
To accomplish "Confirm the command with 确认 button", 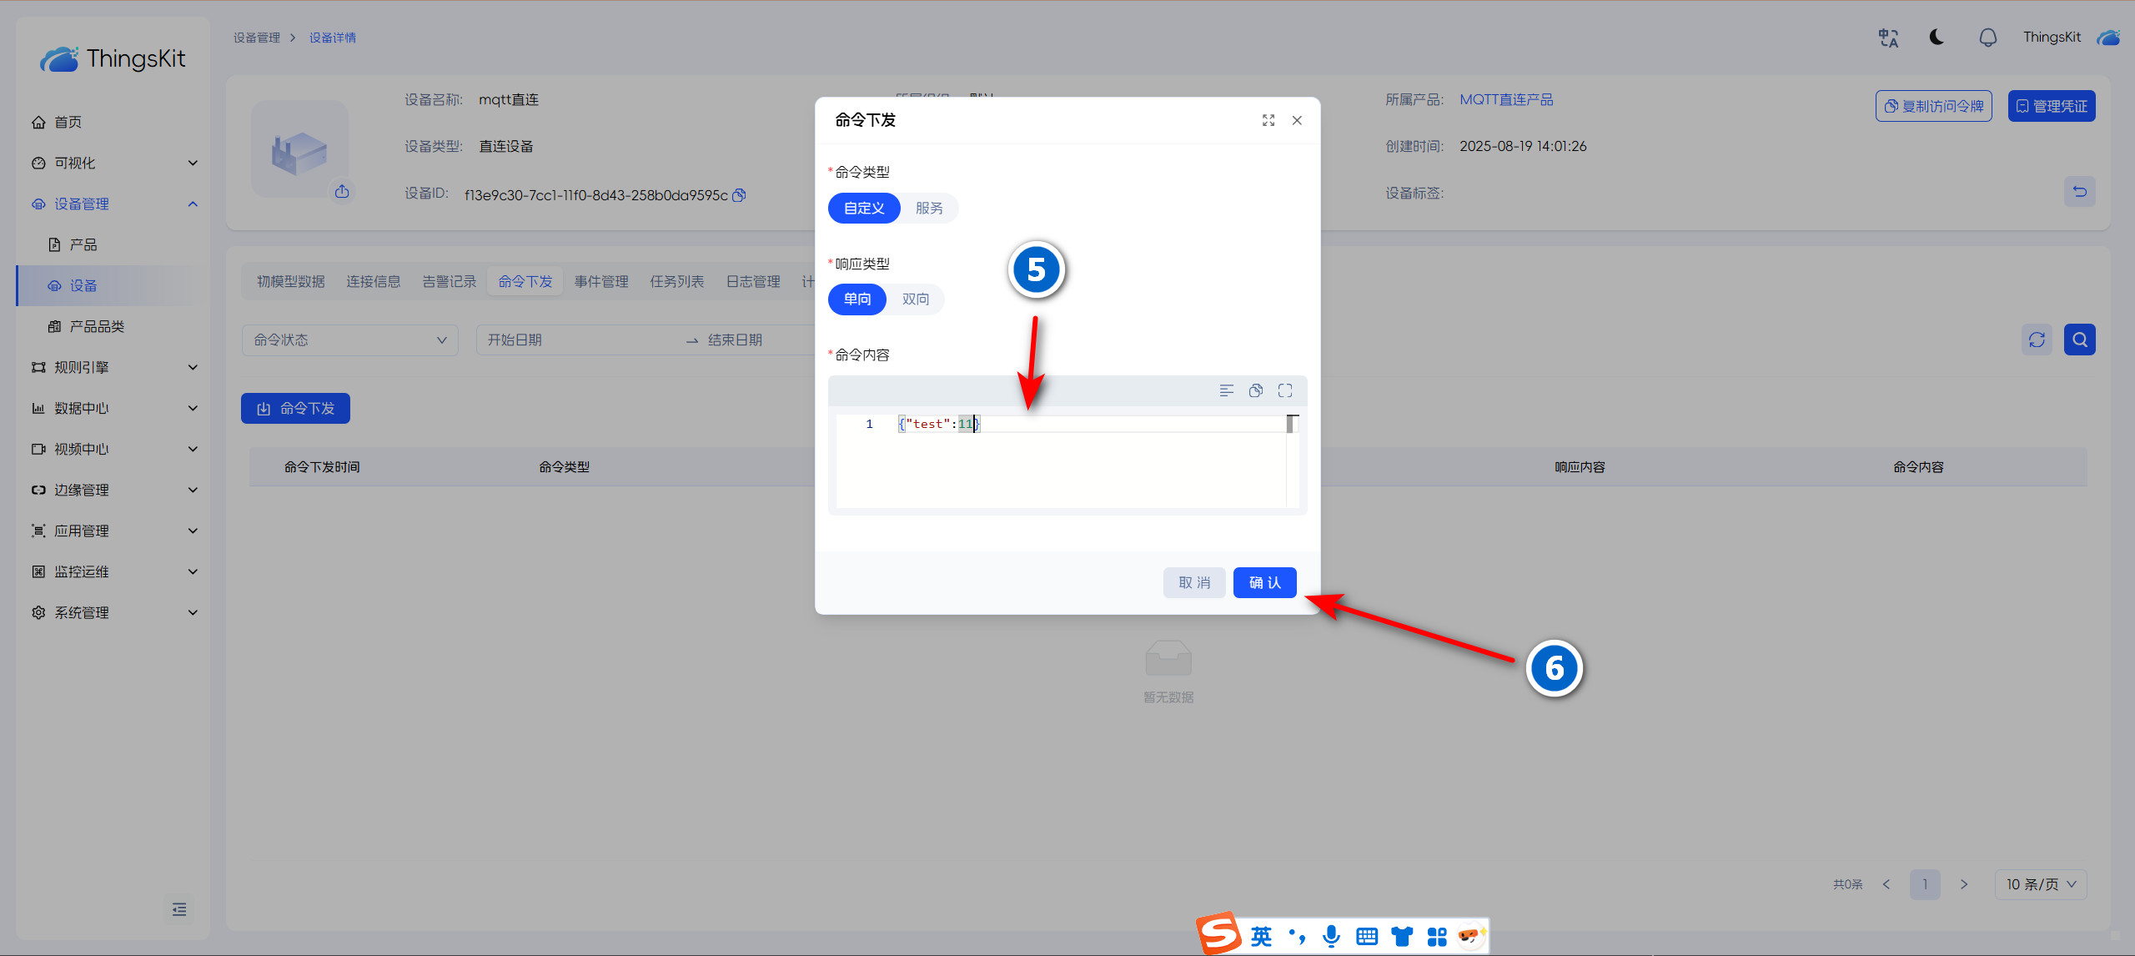I will click(1264, 582).
